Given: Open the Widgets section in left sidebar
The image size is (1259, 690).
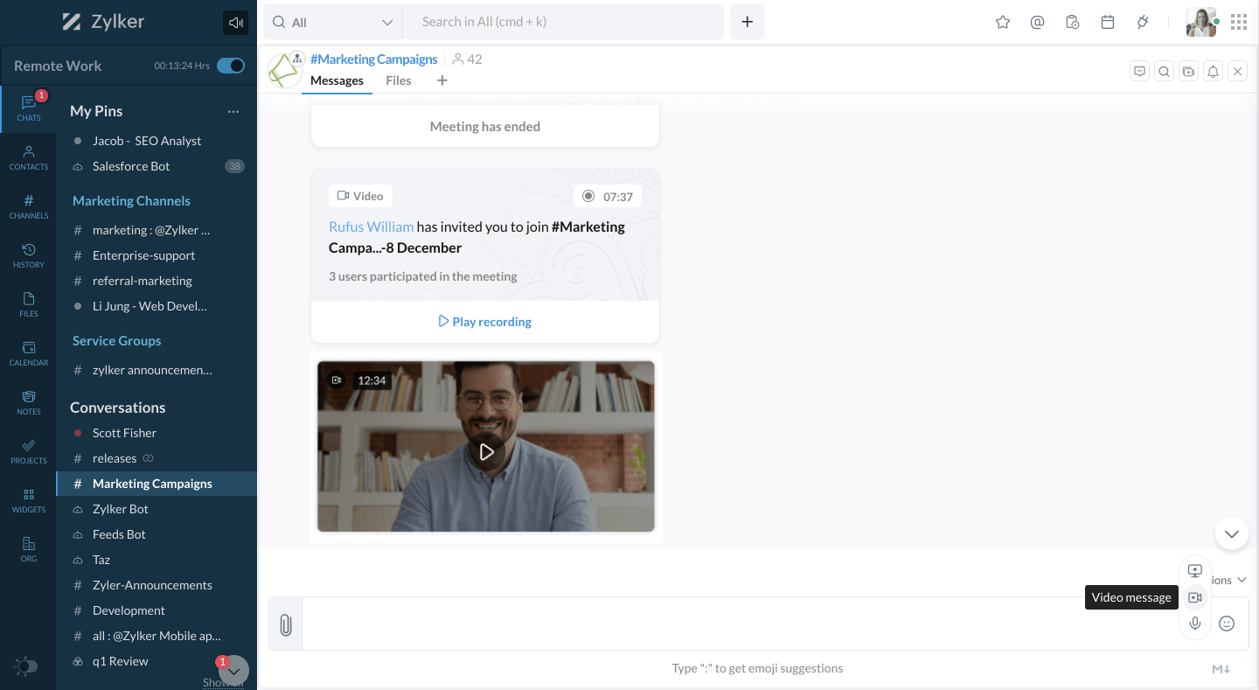Looking at the screenshot, I should coord(28,498).
